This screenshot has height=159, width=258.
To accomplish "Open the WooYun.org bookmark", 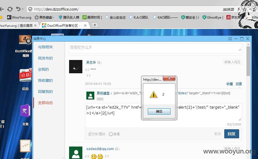I will pyautogui.click(x=19, y=17).
